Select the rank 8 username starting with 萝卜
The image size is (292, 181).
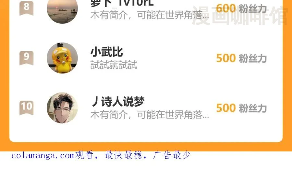(x=122, y=3)
